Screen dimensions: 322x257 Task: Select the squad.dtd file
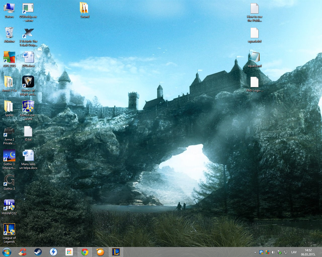click(255, 35)
